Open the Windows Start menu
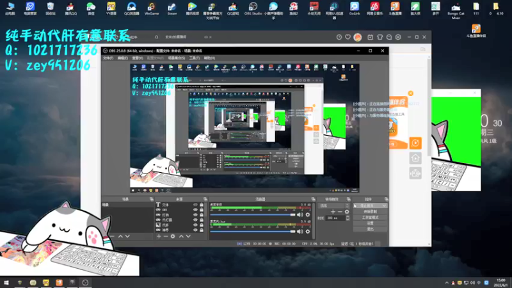The image size is (512, 288). (x=6, y=283)
